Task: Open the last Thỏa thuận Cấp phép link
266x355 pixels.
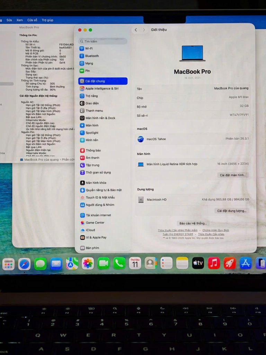Action: point(211,234)
